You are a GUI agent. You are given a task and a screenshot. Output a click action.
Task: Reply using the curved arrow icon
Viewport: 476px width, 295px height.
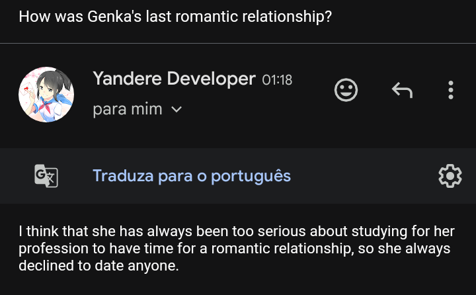point(402,90)
